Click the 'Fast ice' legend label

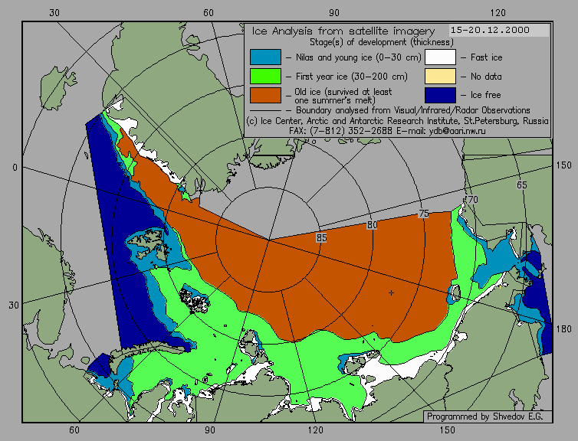[x=487, y=57]
